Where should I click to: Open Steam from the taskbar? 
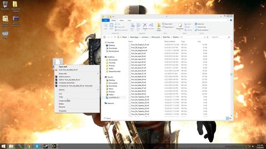point(45,146)
